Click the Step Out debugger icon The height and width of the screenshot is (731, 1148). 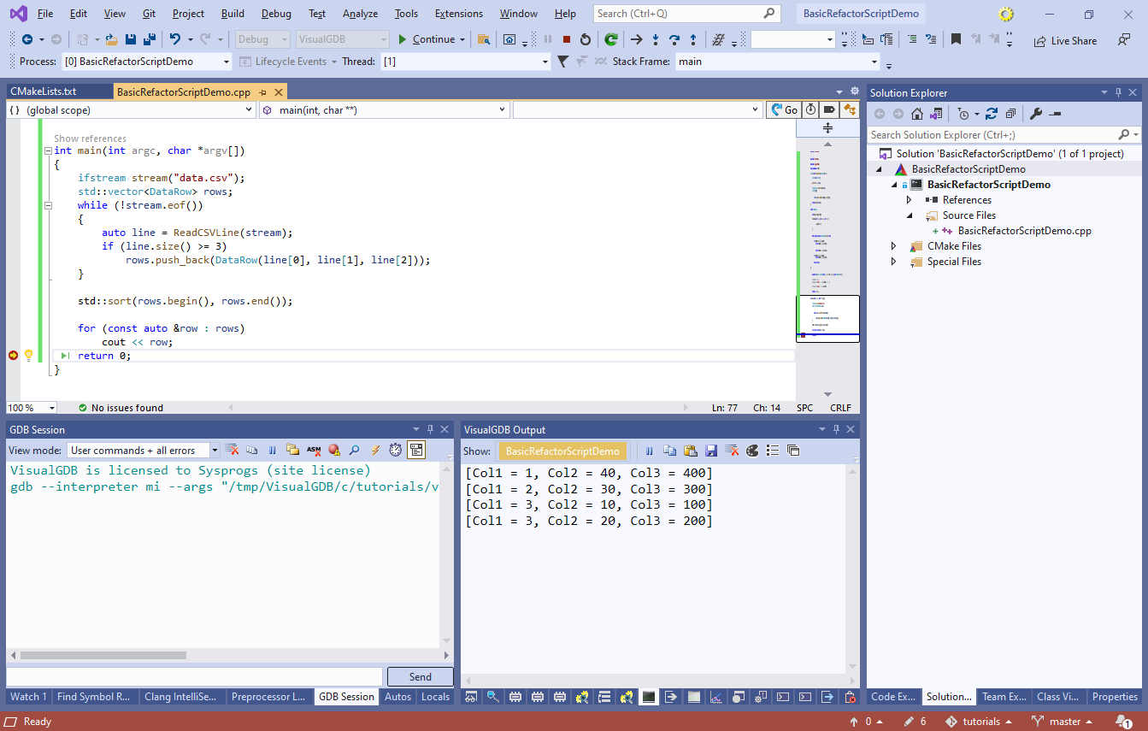pos(692,39)
